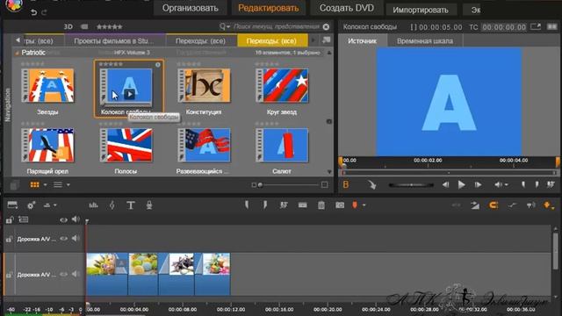The image size is (562, 316).
Task: Switch library to thumbnails view
Action: point(35,184)
